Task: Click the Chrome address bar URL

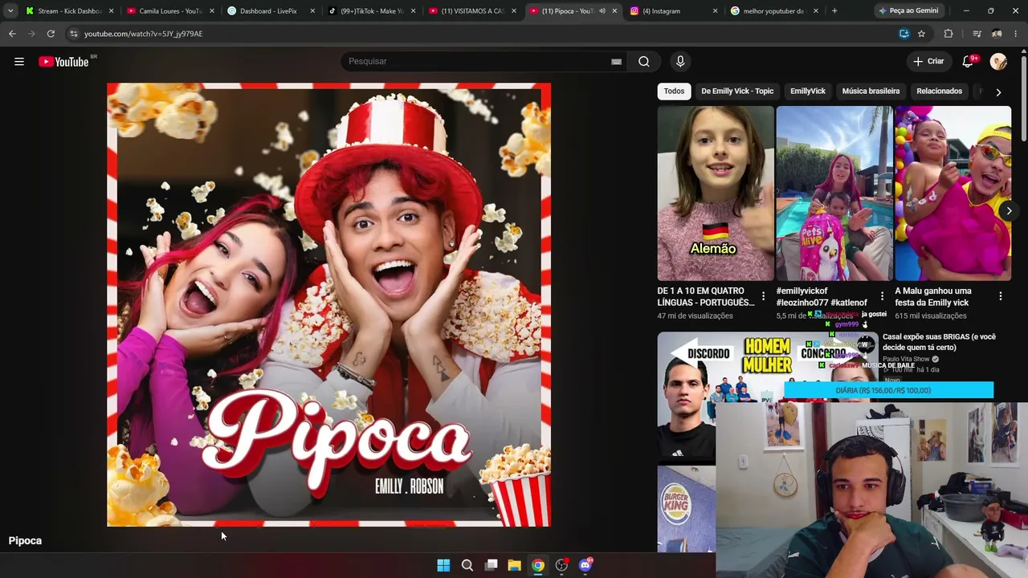Action: 143,34
